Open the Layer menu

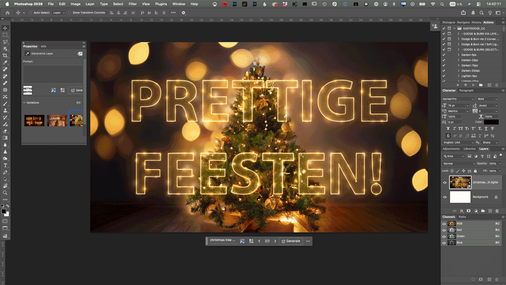point(90,4)
